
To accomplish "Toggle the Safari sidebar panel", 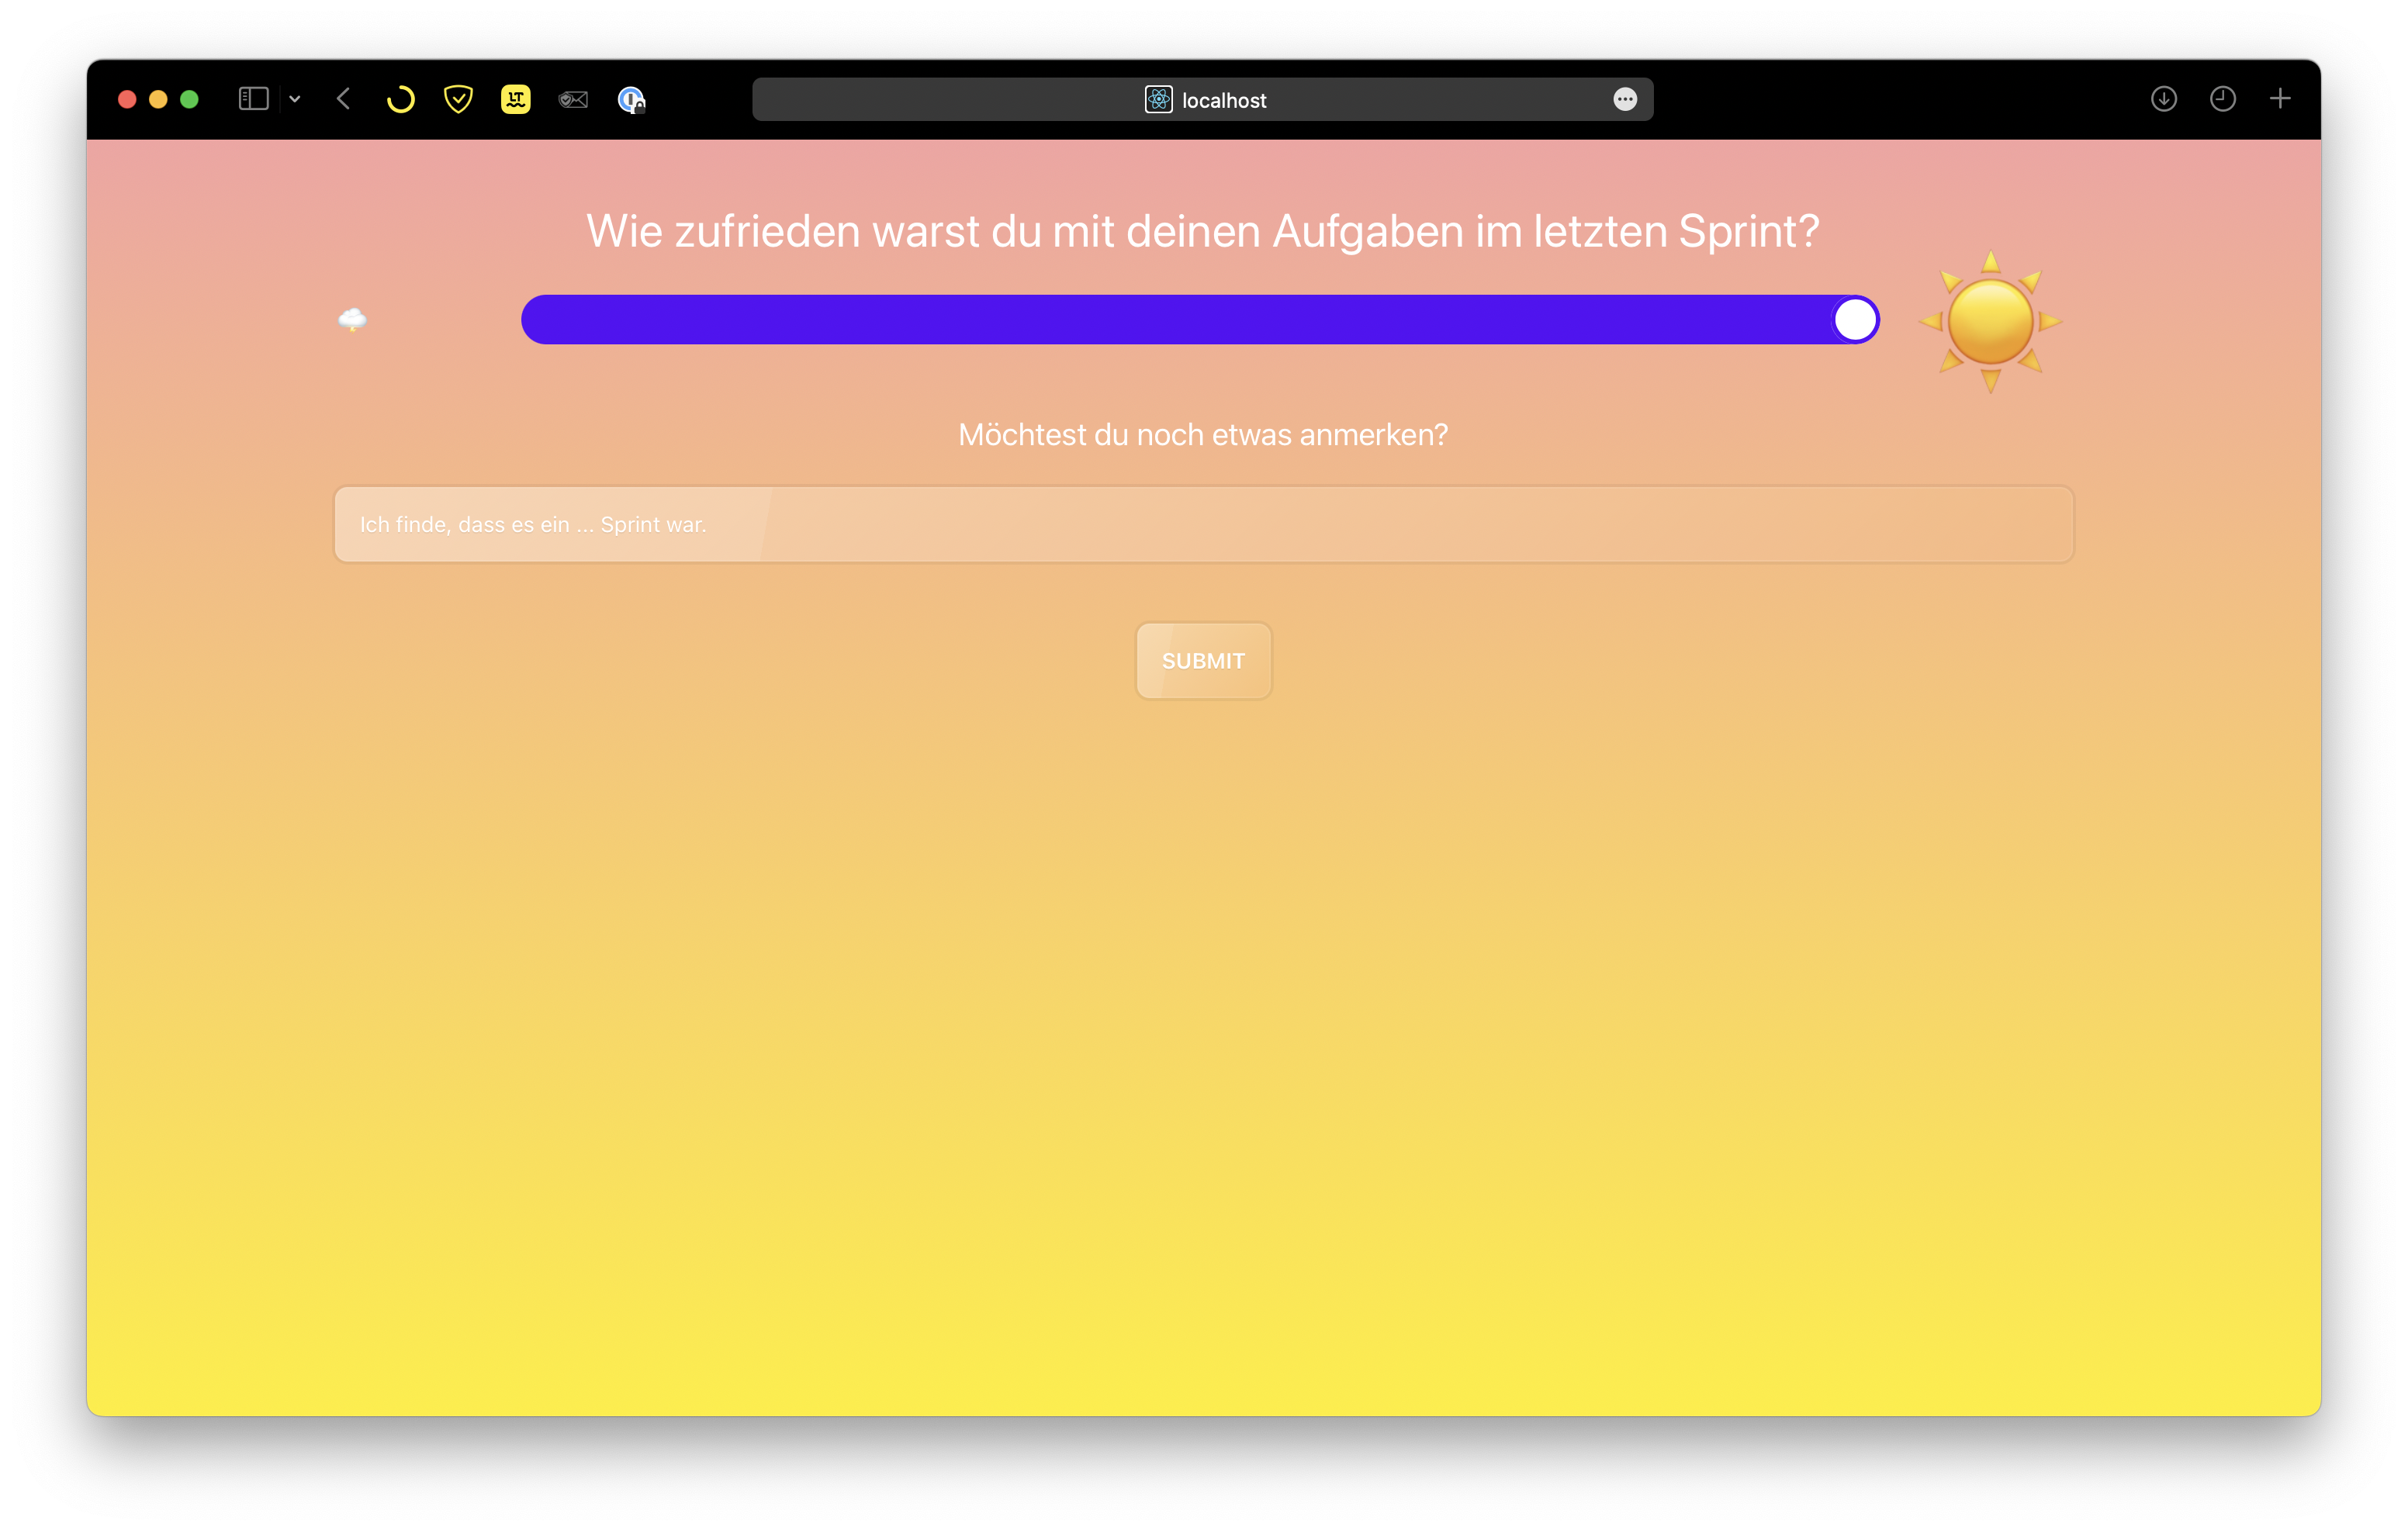I will pyautogui.click(x=253, y=99).
